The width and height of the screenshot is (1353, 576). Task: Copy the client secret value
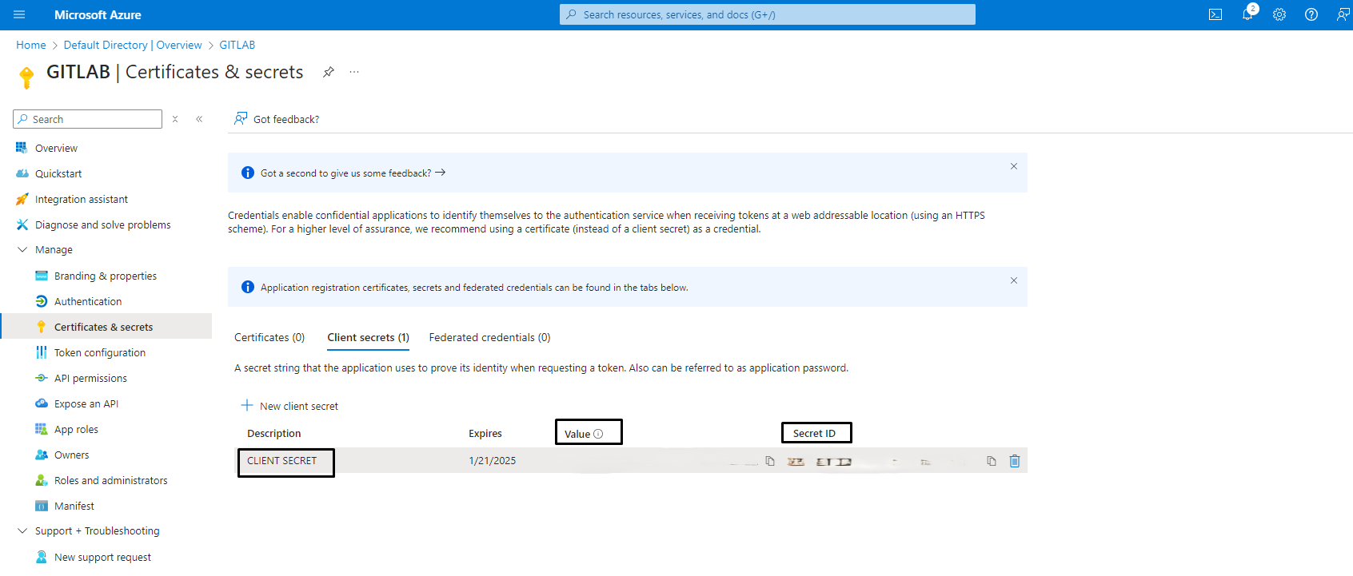(770, 461)
